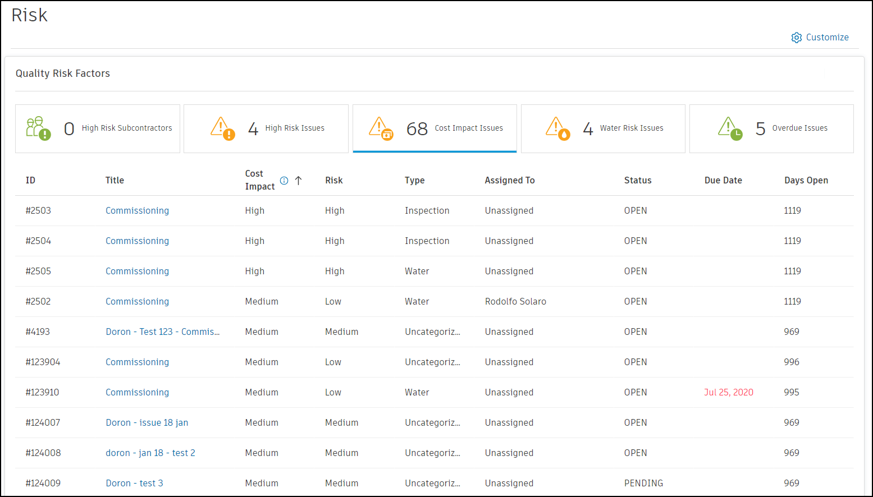
Task: Select the Water Risk Issues tab
Action: (x=603, y=128)
